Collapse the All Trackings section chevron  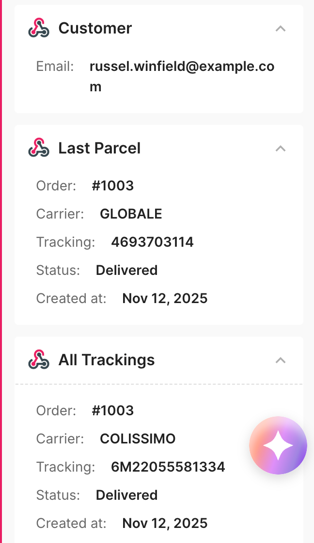pos(281,360)
